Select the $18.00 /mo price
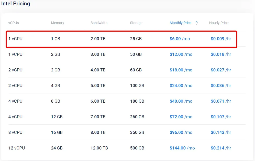This screenshot has height=161, width=255. tap(181, 70)
